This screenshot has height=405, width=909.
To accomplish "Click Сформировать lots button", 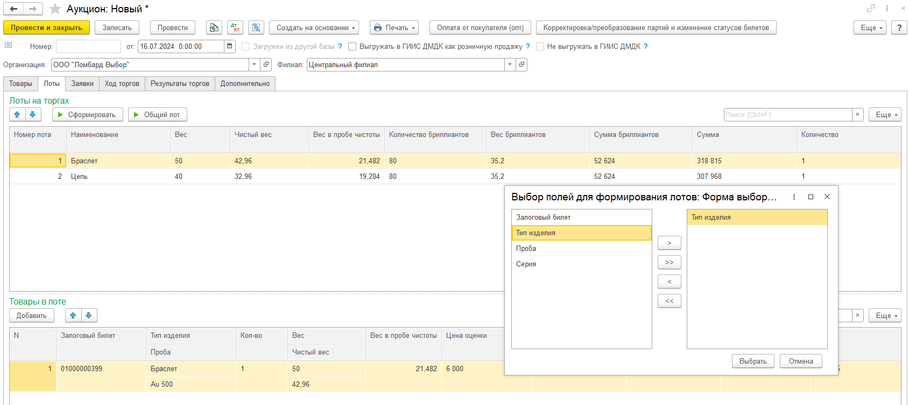I will click(88, 114).
